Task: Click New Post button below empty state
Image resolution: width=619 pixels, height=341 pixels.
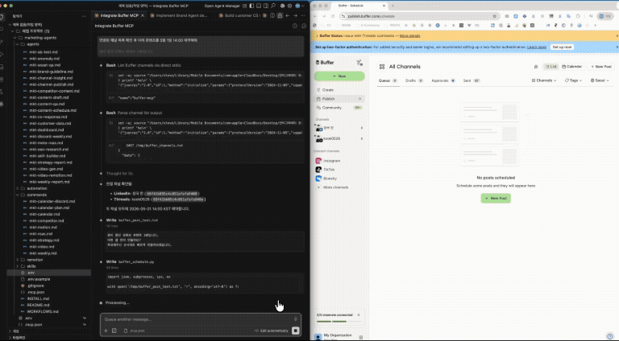Action: click(x=496, y=198)
